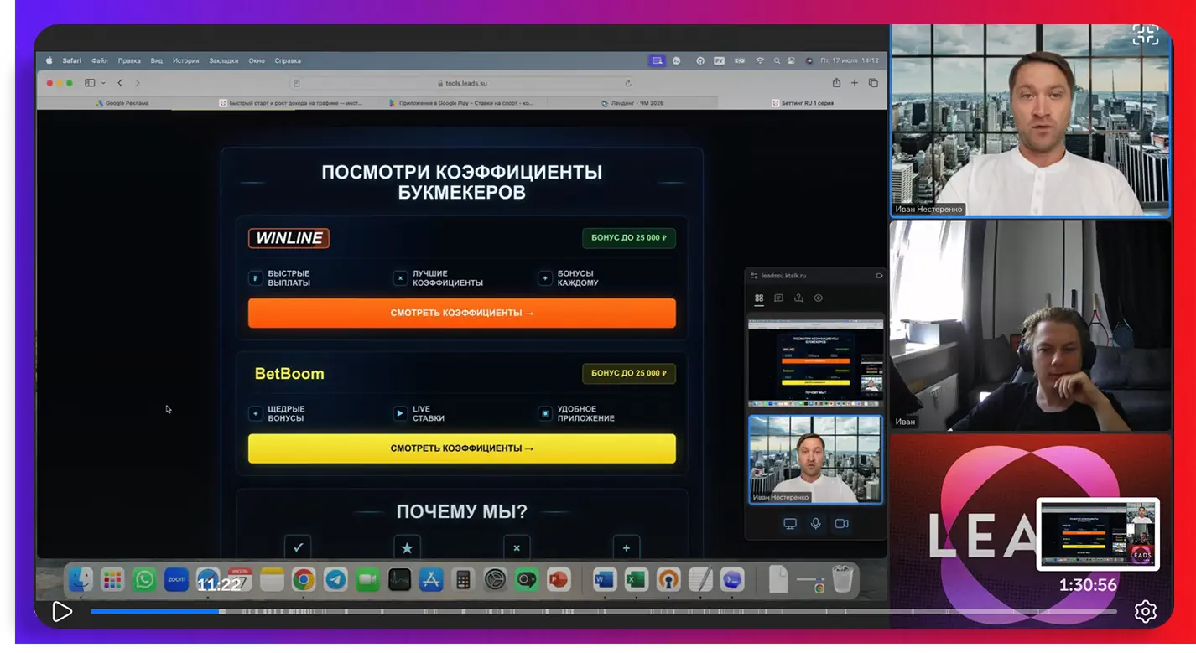
Task: Open the video player settings gear
Action: point(1146,612)
